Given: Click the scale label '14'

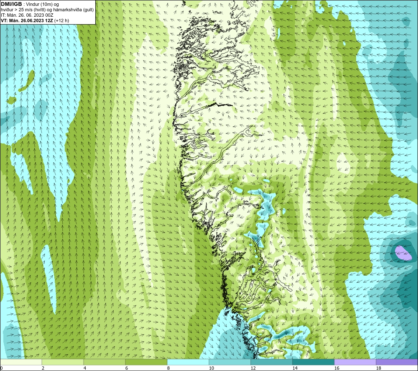Looking at the screenshot, I should [x=295, y=368].
